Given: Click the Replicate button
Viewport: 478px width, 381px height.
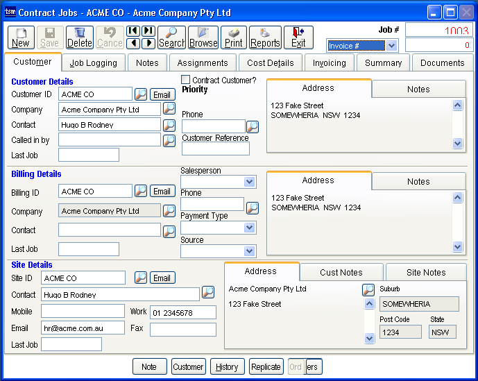Looking at the screenshot, I should click(x=266, y=367).
